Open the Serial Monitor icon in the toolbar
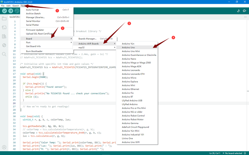Screen dimensions: 249x155 tap(245, 11)
